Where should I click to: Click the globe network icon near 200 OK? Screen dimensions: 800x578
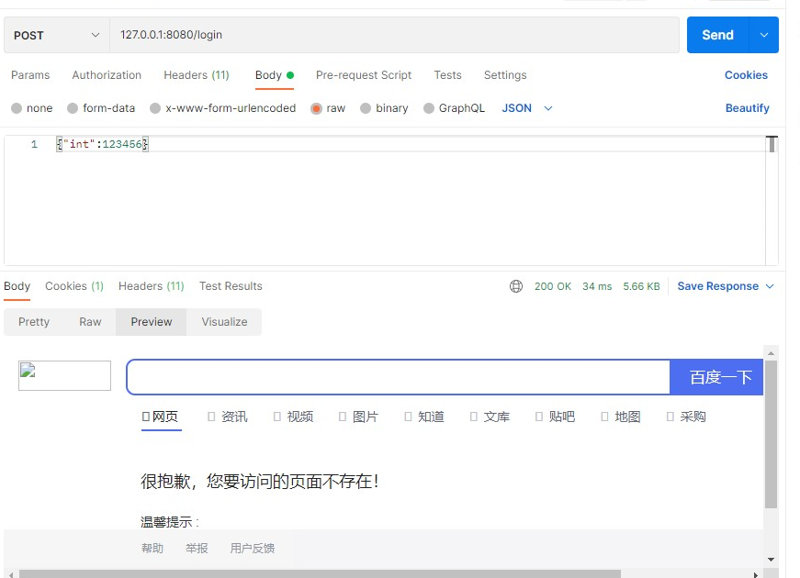516,286
